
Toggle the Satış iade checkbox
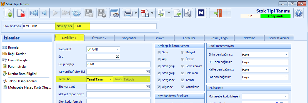(159, 80)
